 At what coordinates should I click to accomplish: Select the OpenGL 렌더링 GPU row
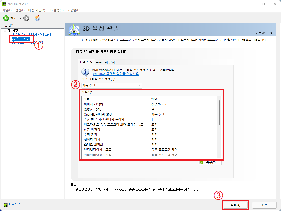[x=149, y=114]
